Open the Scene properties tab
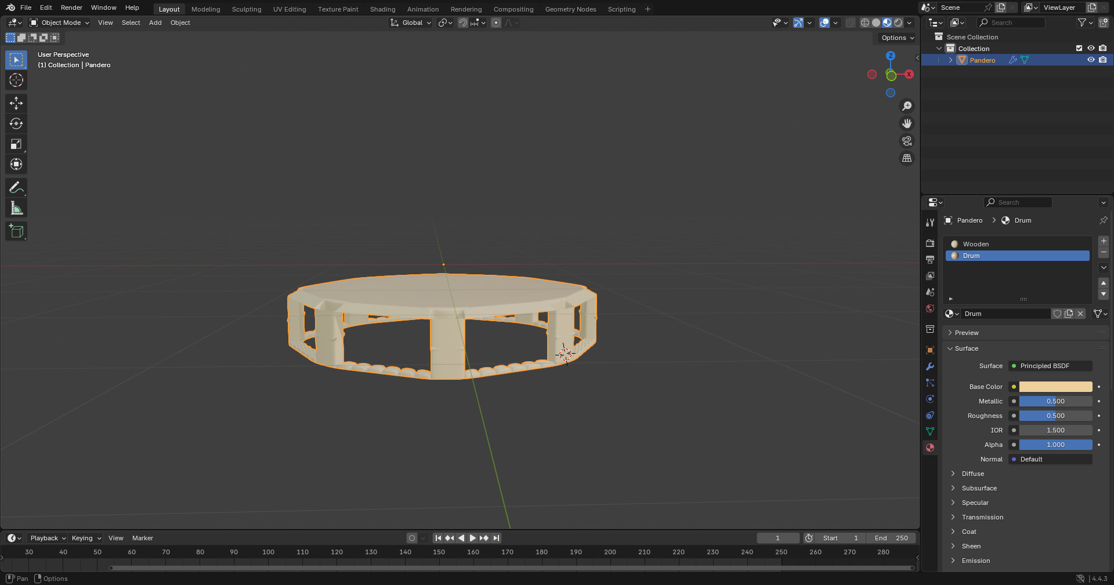 coord(930,292)
